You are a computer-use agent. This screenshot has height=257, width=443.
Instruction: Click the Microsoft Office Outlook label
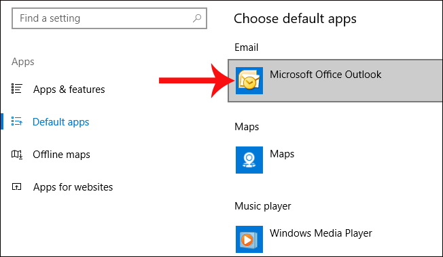pyautogui.click(x=325, y=75)
